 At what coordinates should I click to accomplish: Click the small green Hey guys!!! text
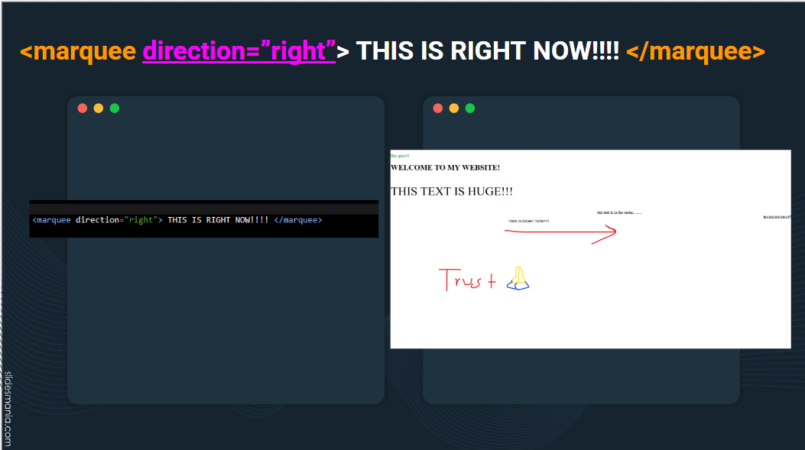point(400,155)
